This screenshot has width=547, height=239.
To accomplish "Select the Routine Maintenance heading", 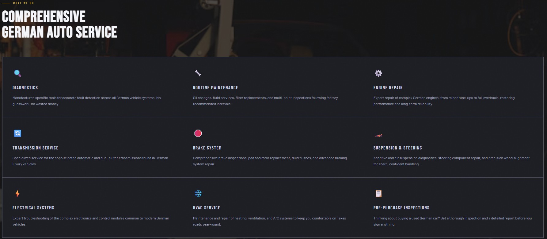I will pos(215,88).
